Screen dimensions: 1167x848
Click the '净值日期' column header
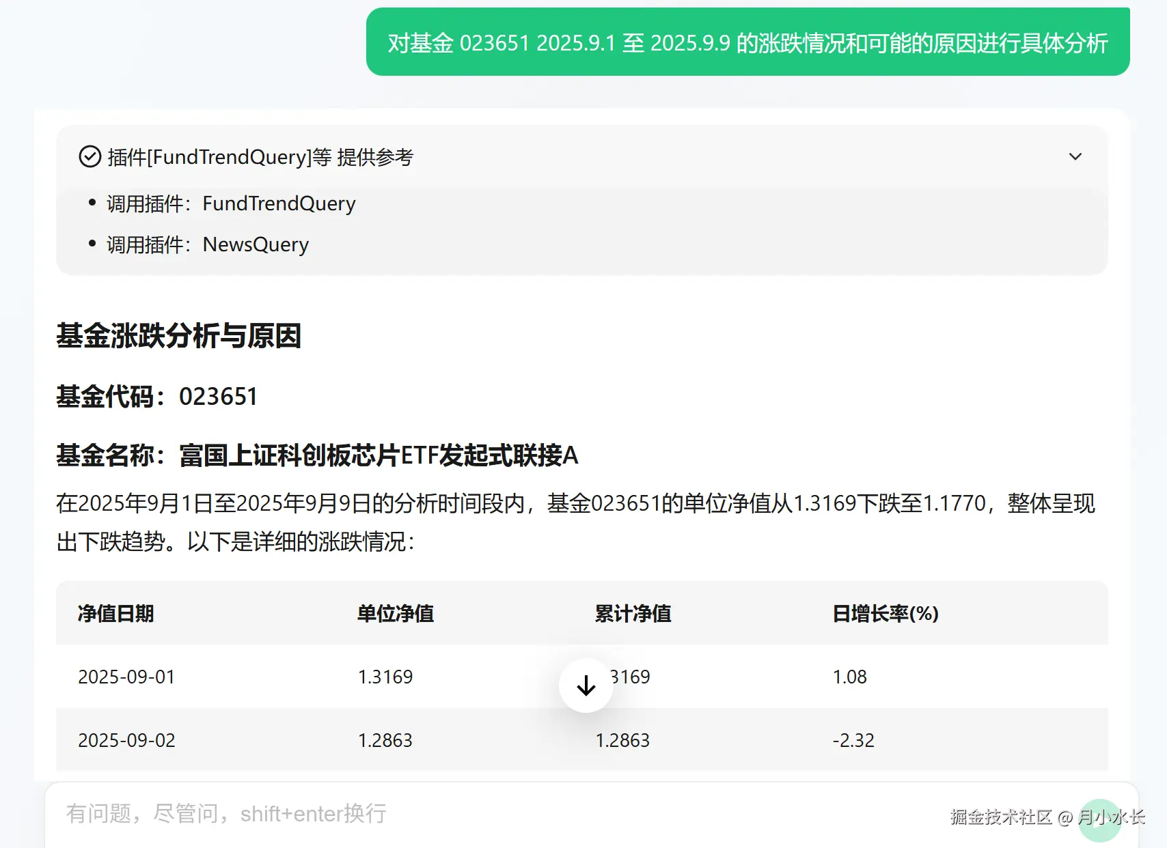click(x=116, y=613)
